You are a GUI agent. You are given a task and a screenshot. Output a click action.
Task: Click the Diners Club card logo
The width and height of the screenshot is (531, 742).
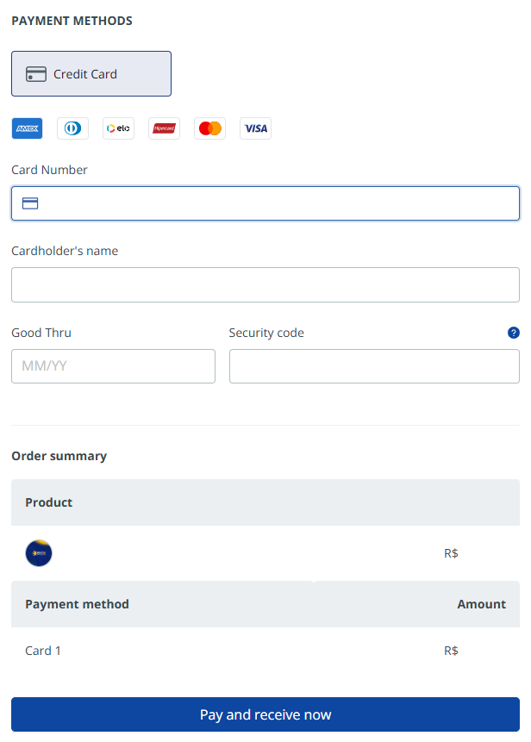tap(72, 128)
